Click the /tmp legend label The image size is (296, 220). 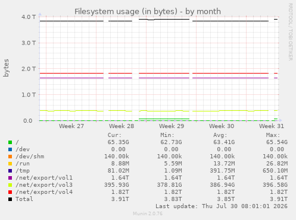pyautogui.click(x=23, y=171)
